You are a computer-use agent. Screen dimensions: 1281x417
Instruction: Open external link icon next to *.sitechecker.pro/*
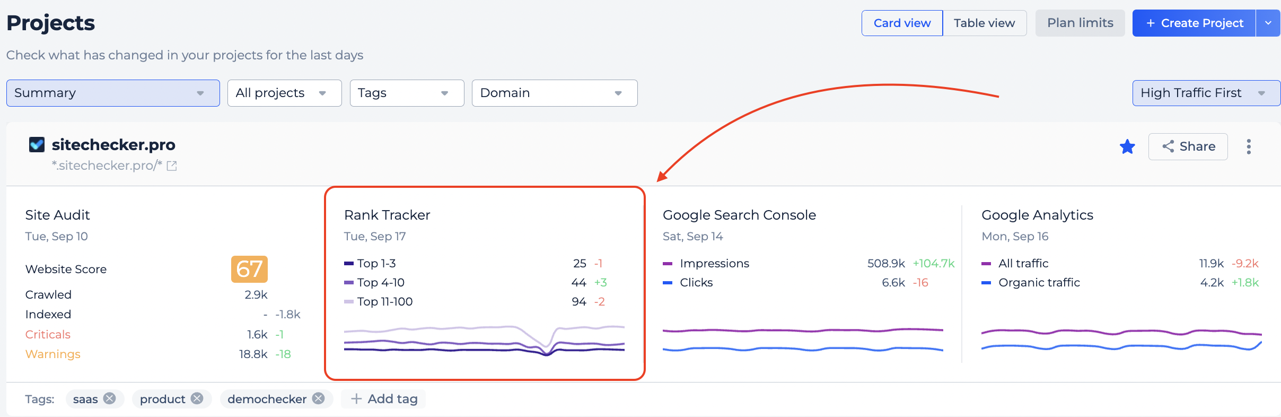172,166
